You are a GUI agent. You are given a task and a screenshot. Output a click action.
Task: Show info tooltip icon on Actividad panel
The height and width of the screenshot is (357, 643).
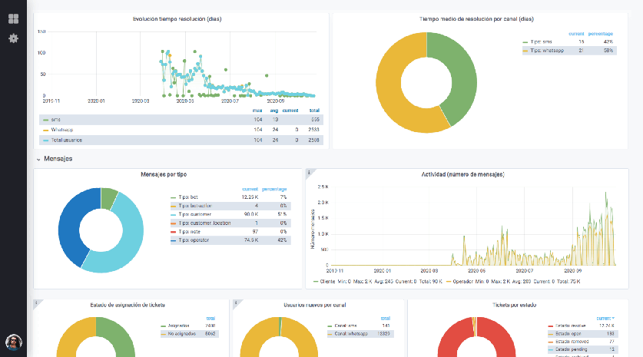click(x=309, y=172)
